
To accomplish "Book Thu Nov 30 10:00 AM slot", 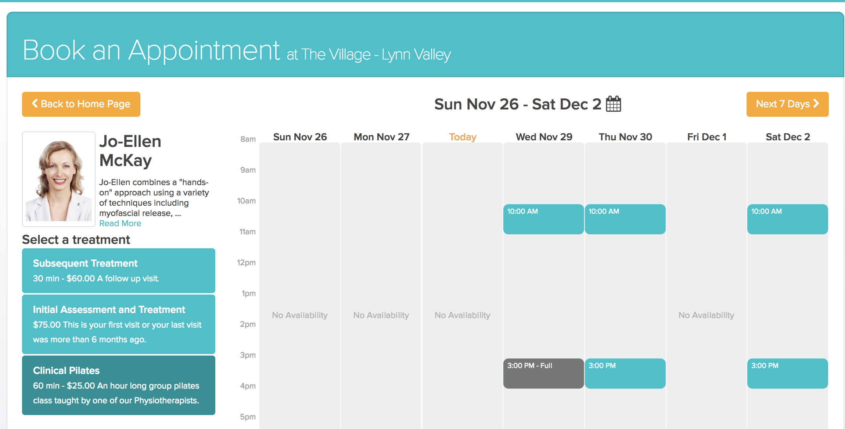I will point(625,219).
